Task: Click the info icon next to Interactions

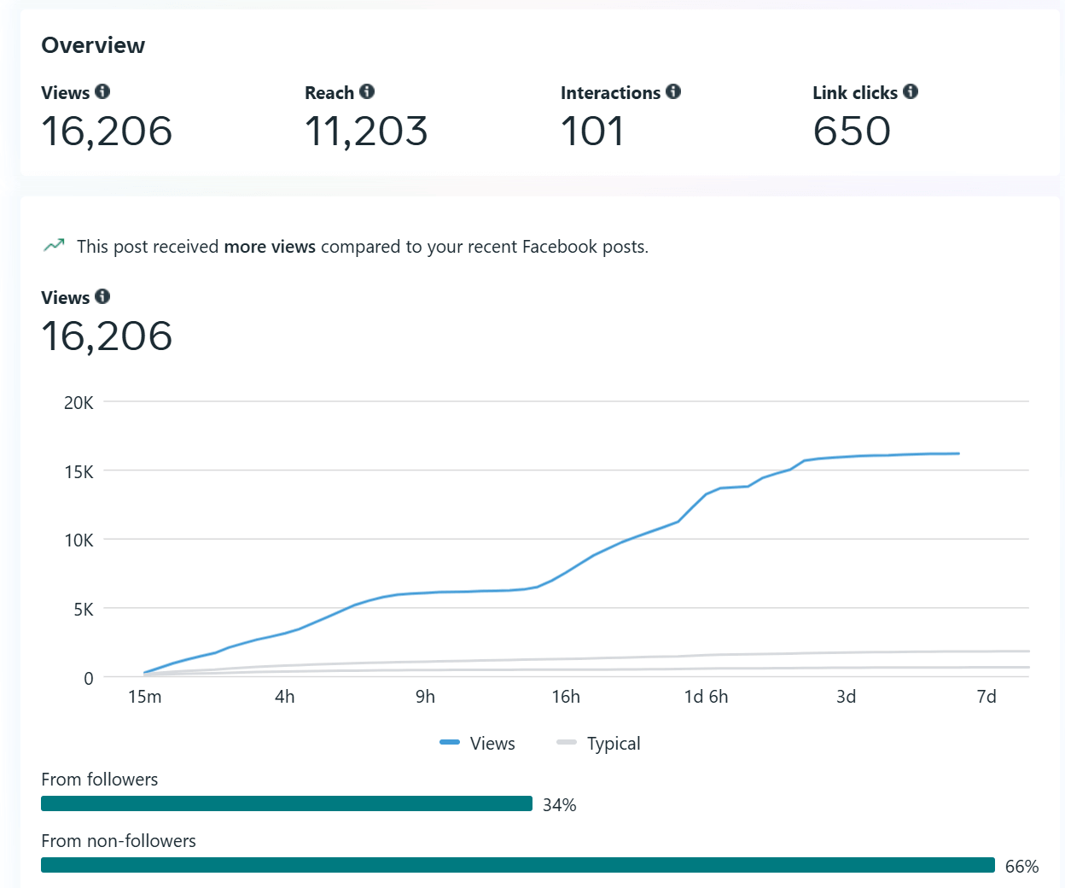Action: coord(673,91)
